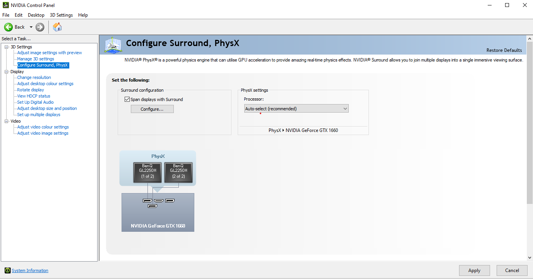
Task: Open the Control Panel home icon
Action: [57, 27]
